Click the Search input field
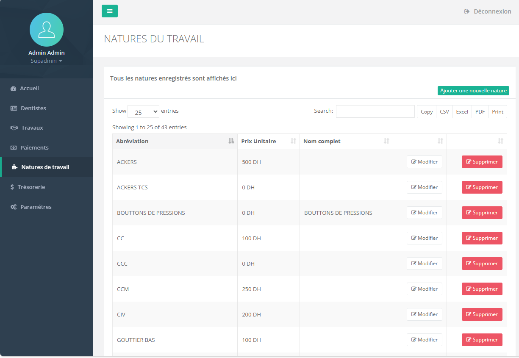The width and height of the screenshot is (519, 358). pyautogui.click(x=375, y=111)
